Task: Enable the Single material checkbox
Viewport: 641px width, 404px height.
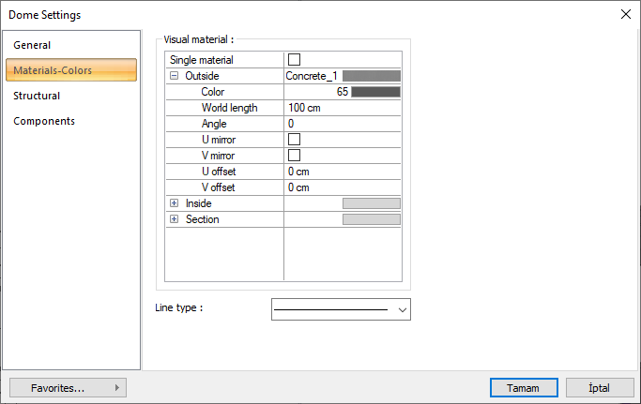Action: click(x=294, y=60)
